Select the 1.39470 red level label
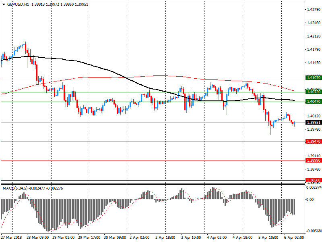The width and height of the screenshot is (322, 242). point(314,142)
